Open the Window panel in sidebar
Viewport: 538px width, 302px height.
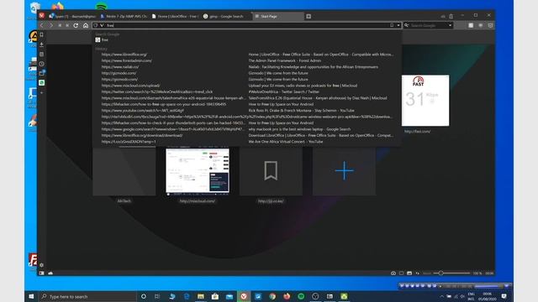[x=41, y=73]
